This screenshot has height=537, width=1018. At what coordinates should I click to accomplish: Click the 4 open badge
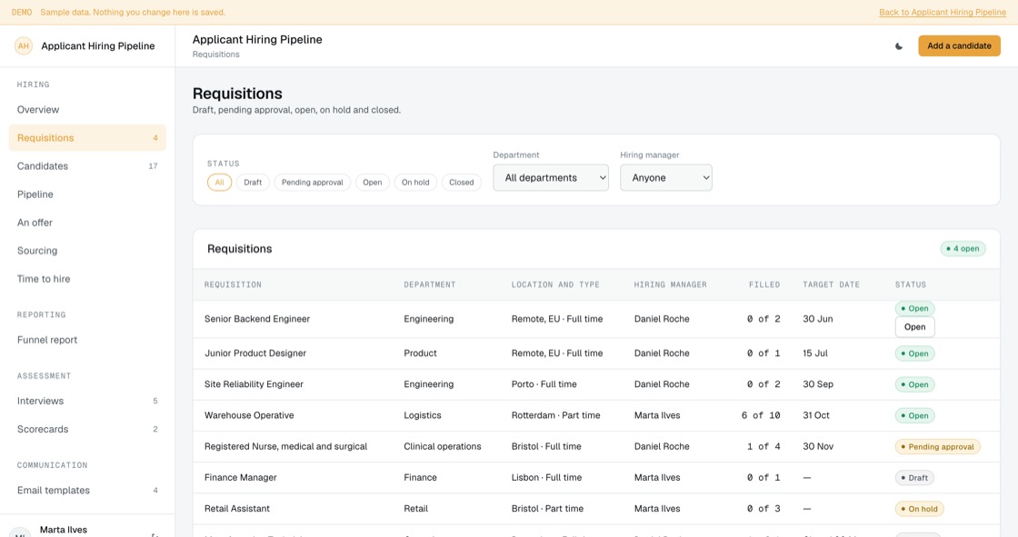click(963, 249)
